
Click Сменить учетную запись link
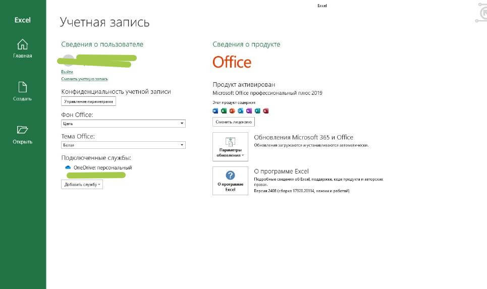coord(84,79)
